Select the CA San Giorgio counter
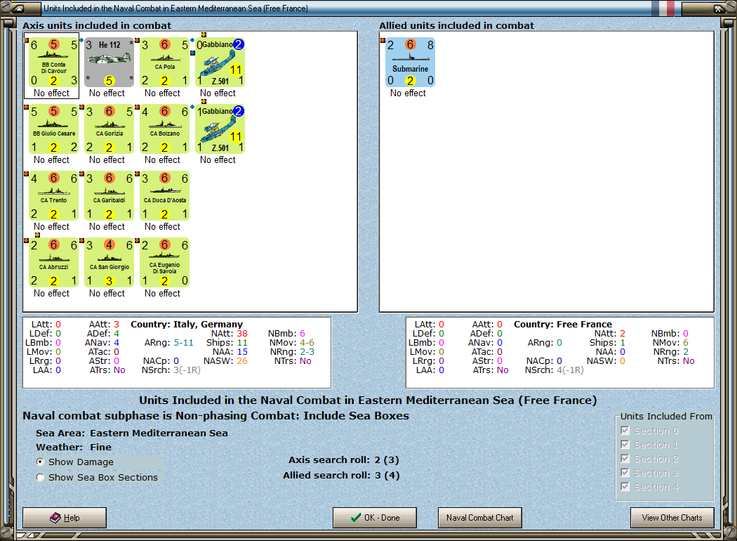The image size is (737, 541). [109, 263]
